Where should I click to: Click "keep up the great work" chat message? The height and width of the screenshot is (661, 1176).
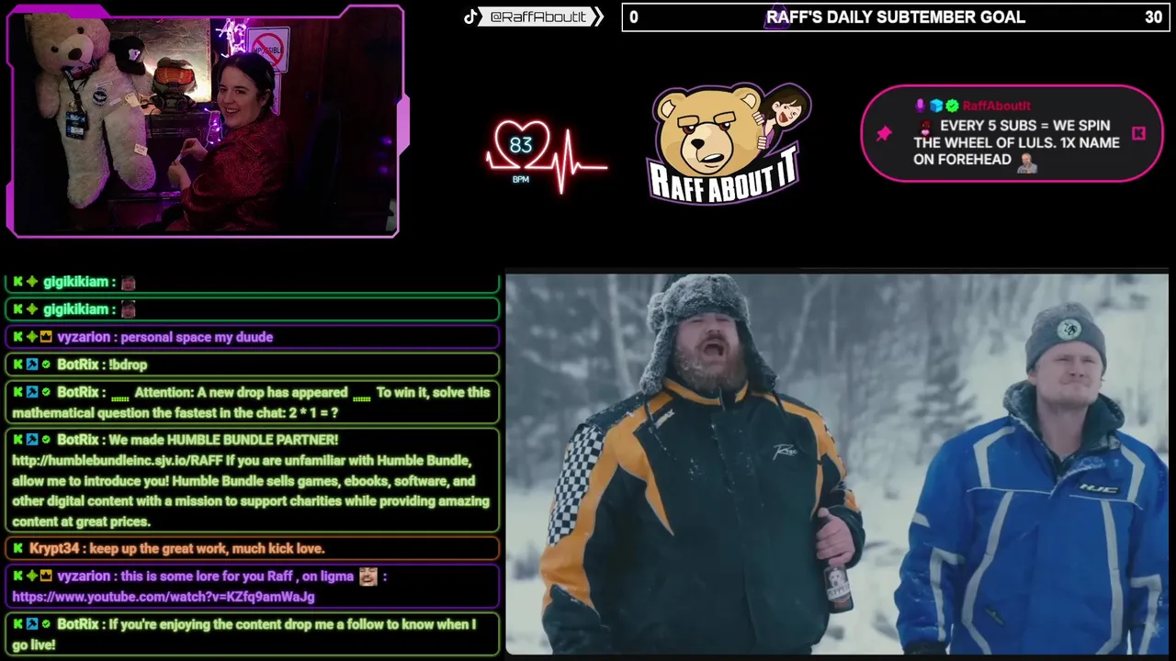(207, 548)
